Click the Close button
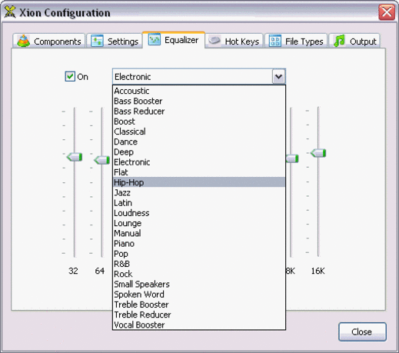The width and height of the screenshot is (399, 353). pos(362,331)
